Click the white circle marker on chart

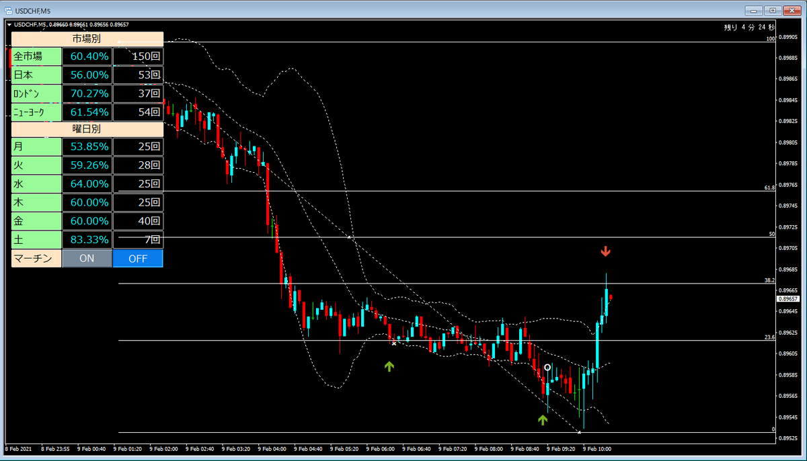click(x=548, y=368)
